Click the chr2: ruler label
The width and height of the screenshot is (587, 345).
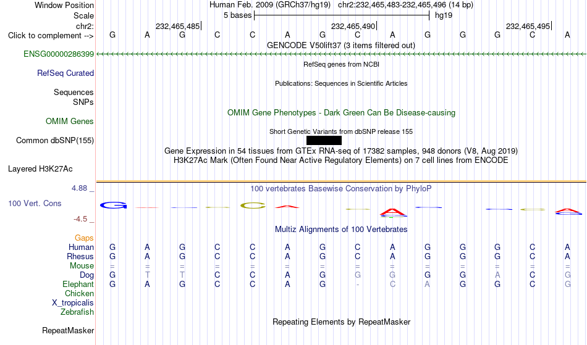(85, 26)
